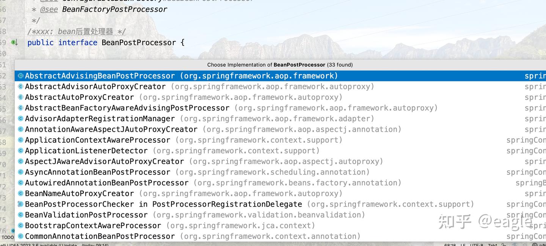Choose ApplicationContextAwareProcessor entry
546x246 pixels.
[280, 140]
